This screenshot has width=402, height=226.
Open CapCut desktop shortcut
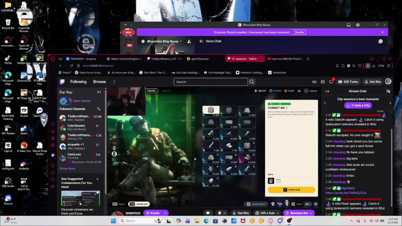coord(8,147)
